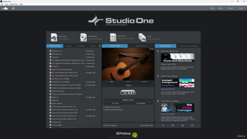Click the Show page button at top right
This screenshot has width=247, height=139.
[241, 8]
